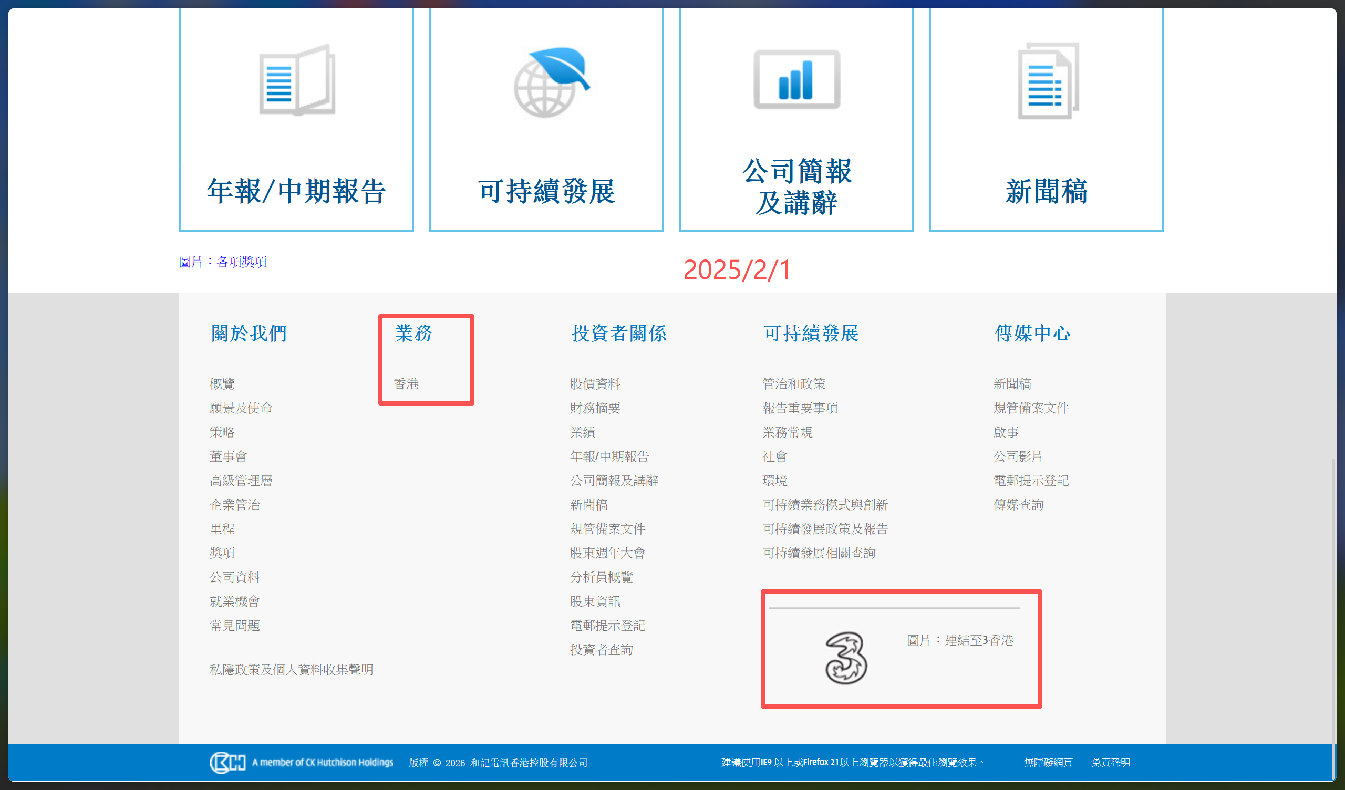1345x790 pixels.
Task: Click the 3 Hong Kong logo
Action: (x=846, y=658)
